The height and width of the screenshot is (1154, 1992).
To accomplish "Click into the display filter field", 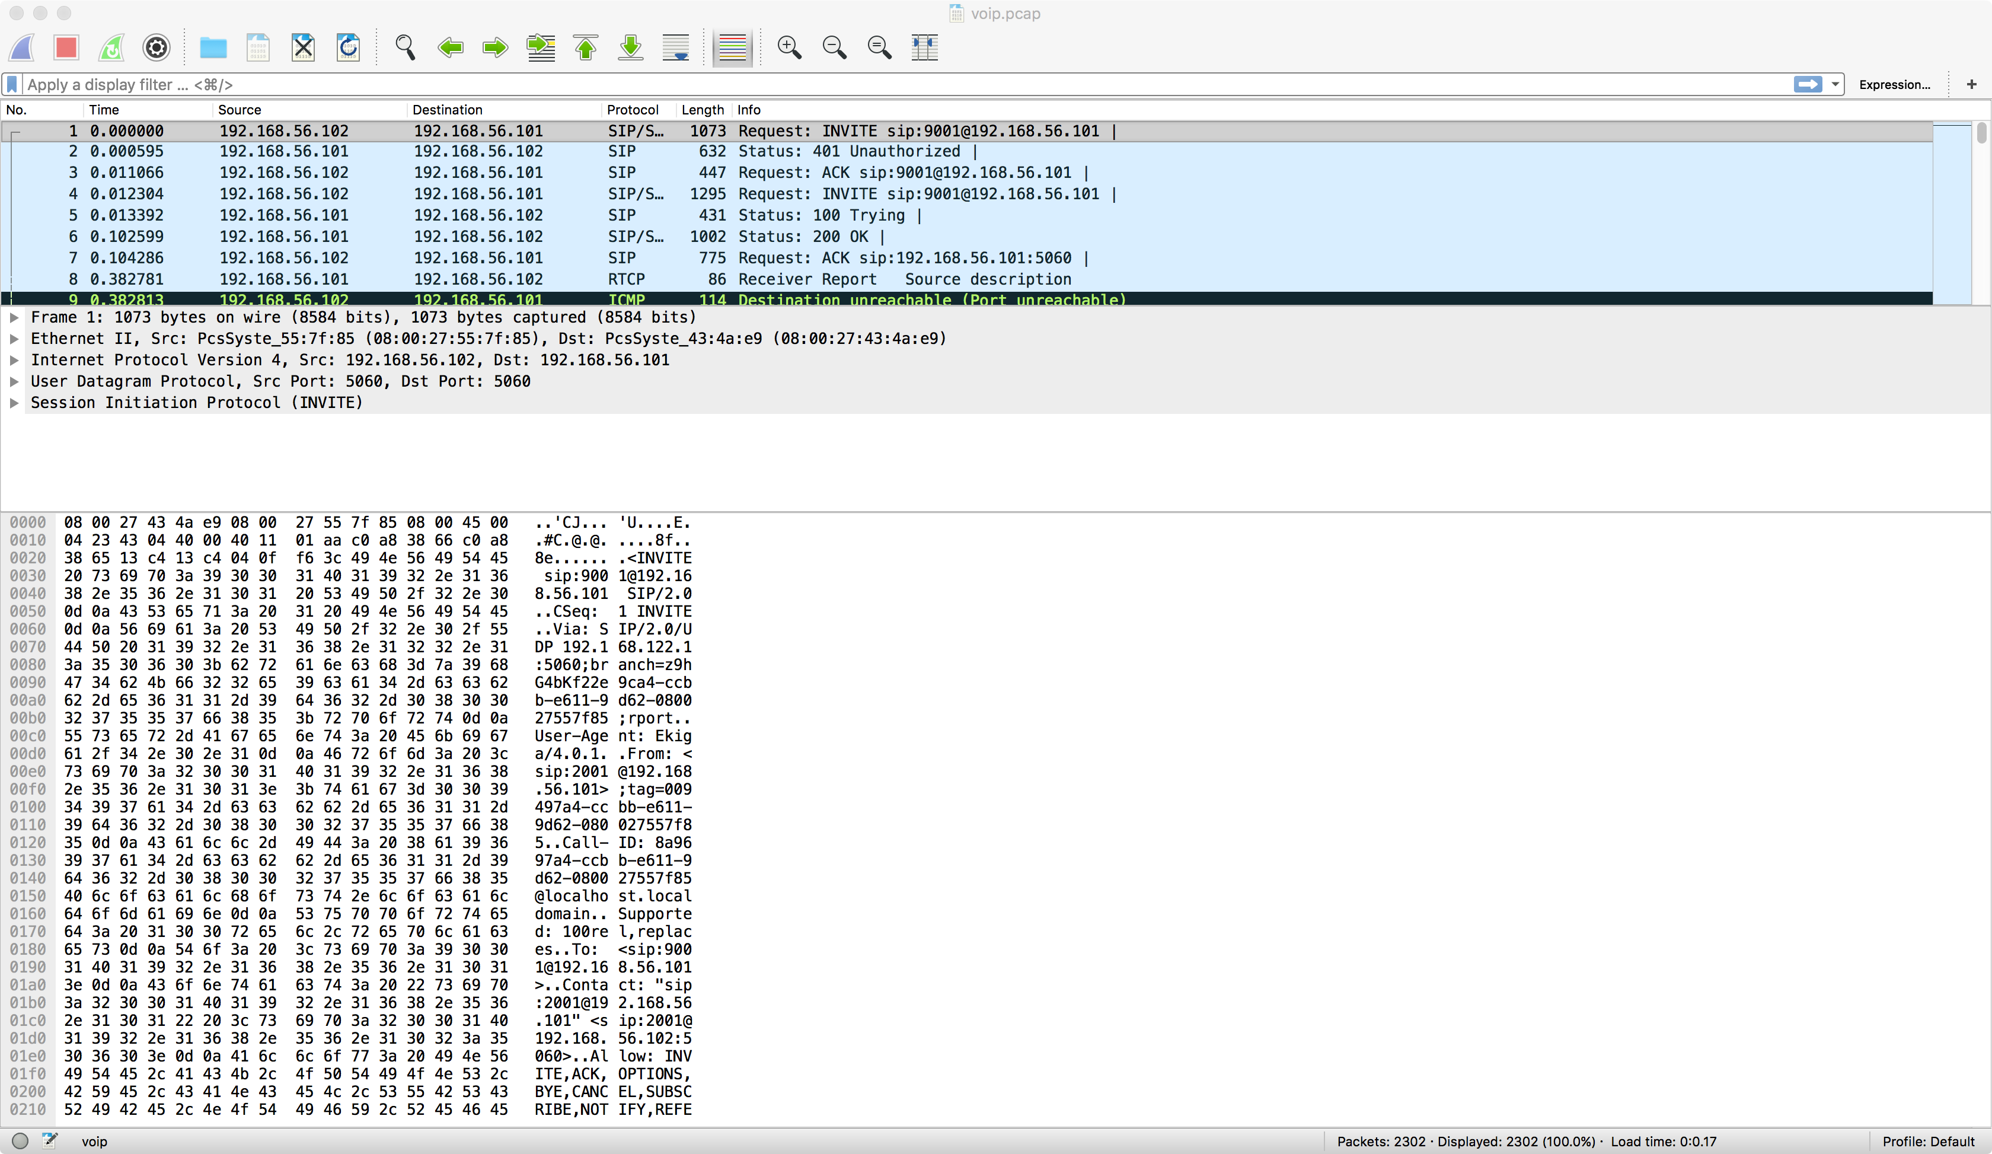I will coord(870,85).
